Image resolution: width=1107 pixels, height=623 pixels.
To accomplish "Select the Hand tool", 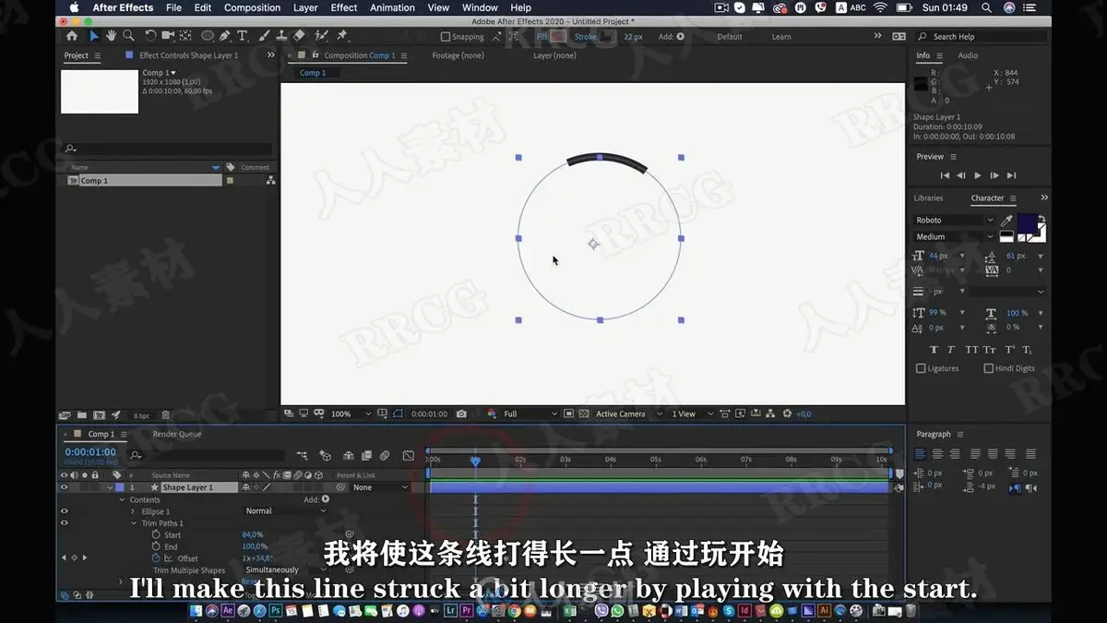I will click(111, 36).
